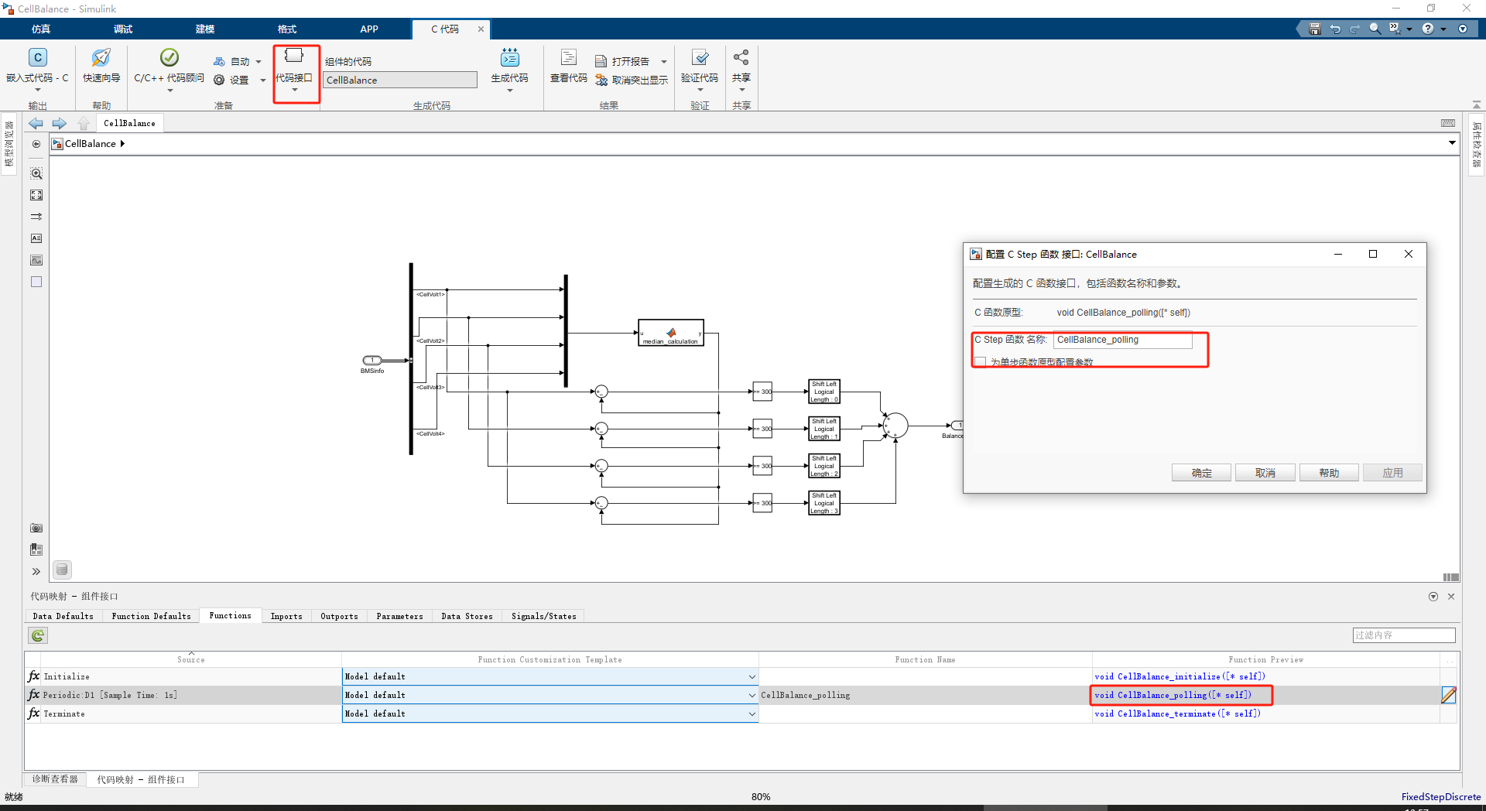The height and width of the screenshot is (811, 1486).
Task: Switch to the 诊断查看器 tab
Action: coord(53,779)
